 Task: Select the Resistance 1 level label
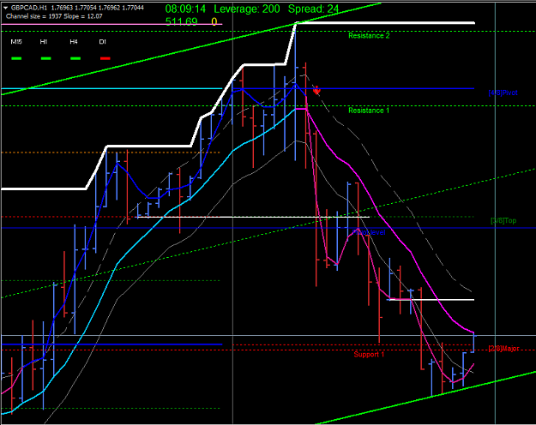369,111
